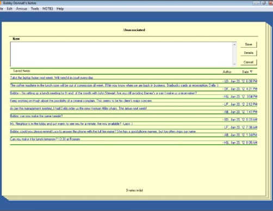Click the Save button
The width and height of the screenshot is (273, 211).
tap(249, 44)
